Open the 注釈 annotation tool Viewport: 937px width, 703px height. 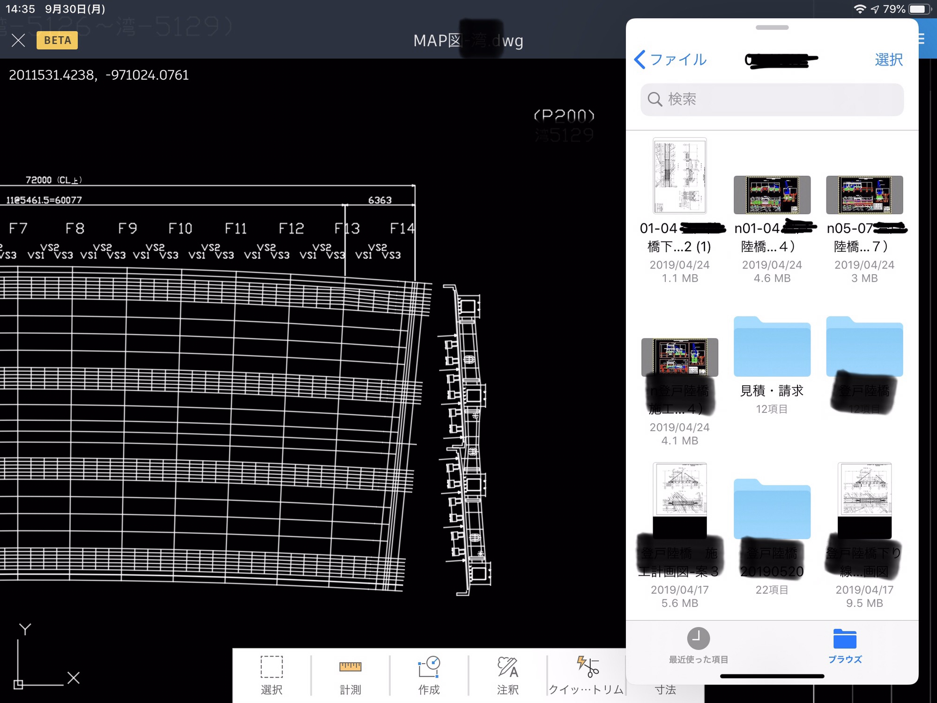tap(508, 675)
